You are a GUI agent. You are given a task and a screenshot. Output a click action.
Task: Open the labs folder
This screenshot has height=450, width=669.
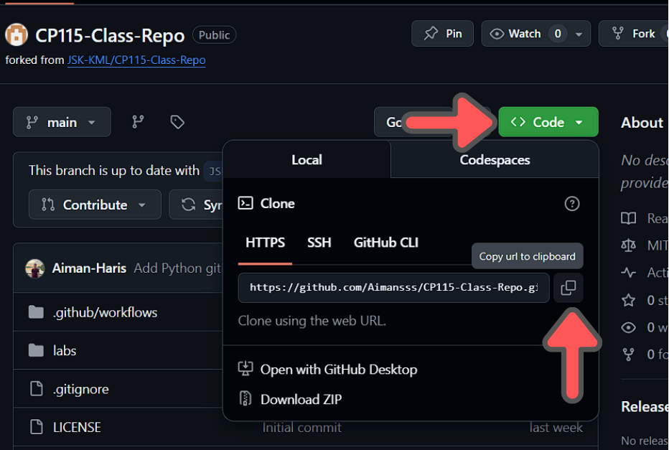65,351
